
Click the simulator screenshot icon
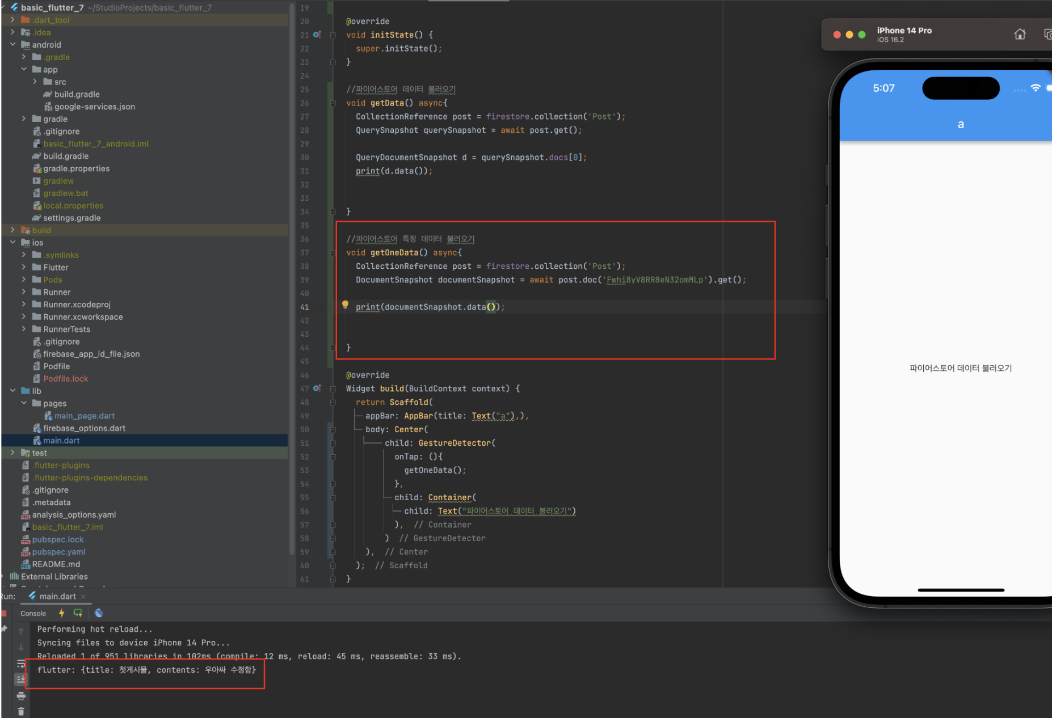(1047, 34)
